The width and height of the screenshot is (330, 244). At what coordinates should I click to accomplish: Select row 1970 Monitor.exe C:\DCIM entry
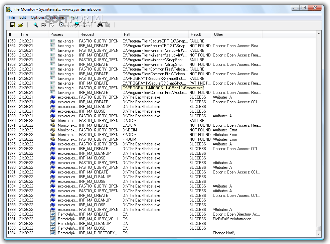[100, 121]
